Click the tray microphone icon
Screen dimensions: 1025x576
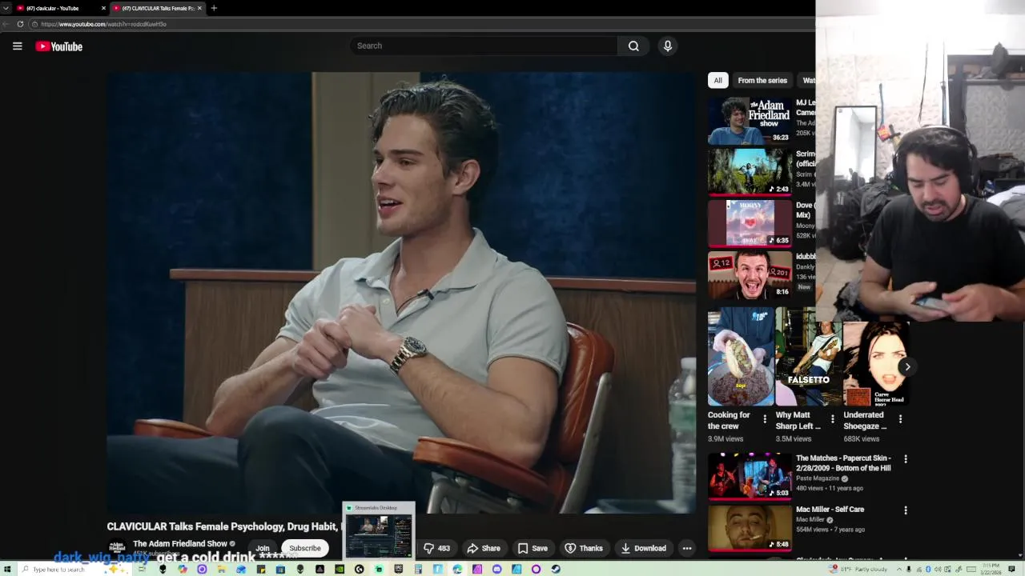909,569
